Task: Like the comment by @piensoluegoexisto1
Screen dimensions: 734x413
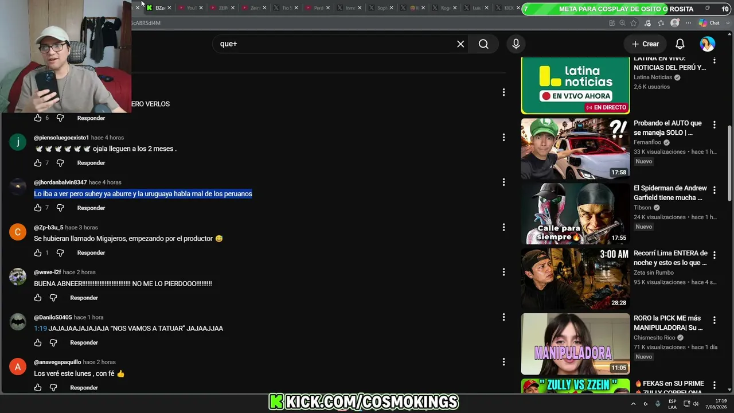Action: [38, 163]
